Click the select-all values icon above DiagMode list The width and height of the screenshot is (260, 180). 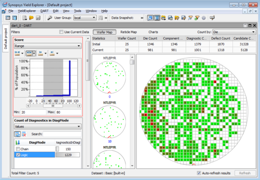pyautogui.click(x=17, y=134)
